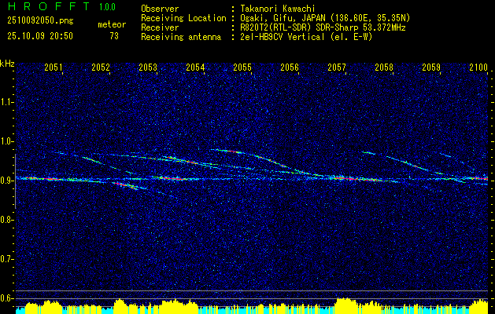Click the Receiver field label

(160, 27)
